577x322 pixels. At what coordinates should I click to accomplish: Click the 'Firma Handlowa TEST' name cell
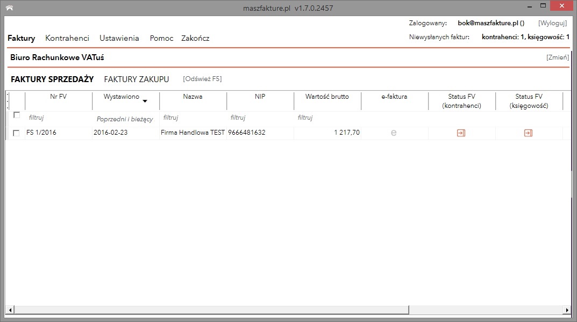click(x=193, y=133)
